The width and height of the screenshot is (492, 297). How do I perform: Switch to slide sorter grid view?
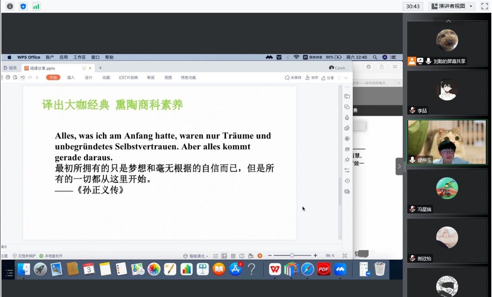(x=233, y=256)
